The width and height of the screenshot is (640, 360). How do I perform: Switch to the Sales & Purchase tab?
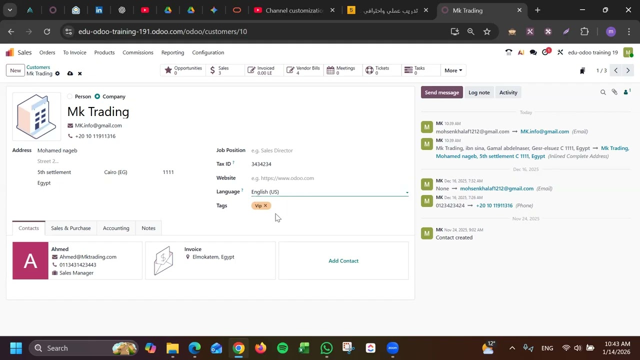[71, 228]
